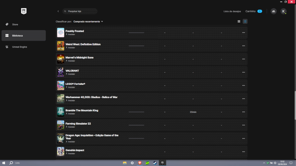
Task: Click the progress bar in Freshly Frosted row
Action: [136, 33]
